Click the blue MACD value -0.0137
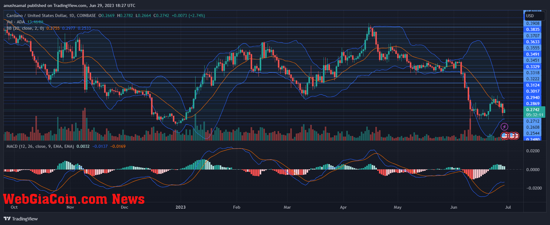Viewport: 550px width, 225px height. click(x=100, y=146)
